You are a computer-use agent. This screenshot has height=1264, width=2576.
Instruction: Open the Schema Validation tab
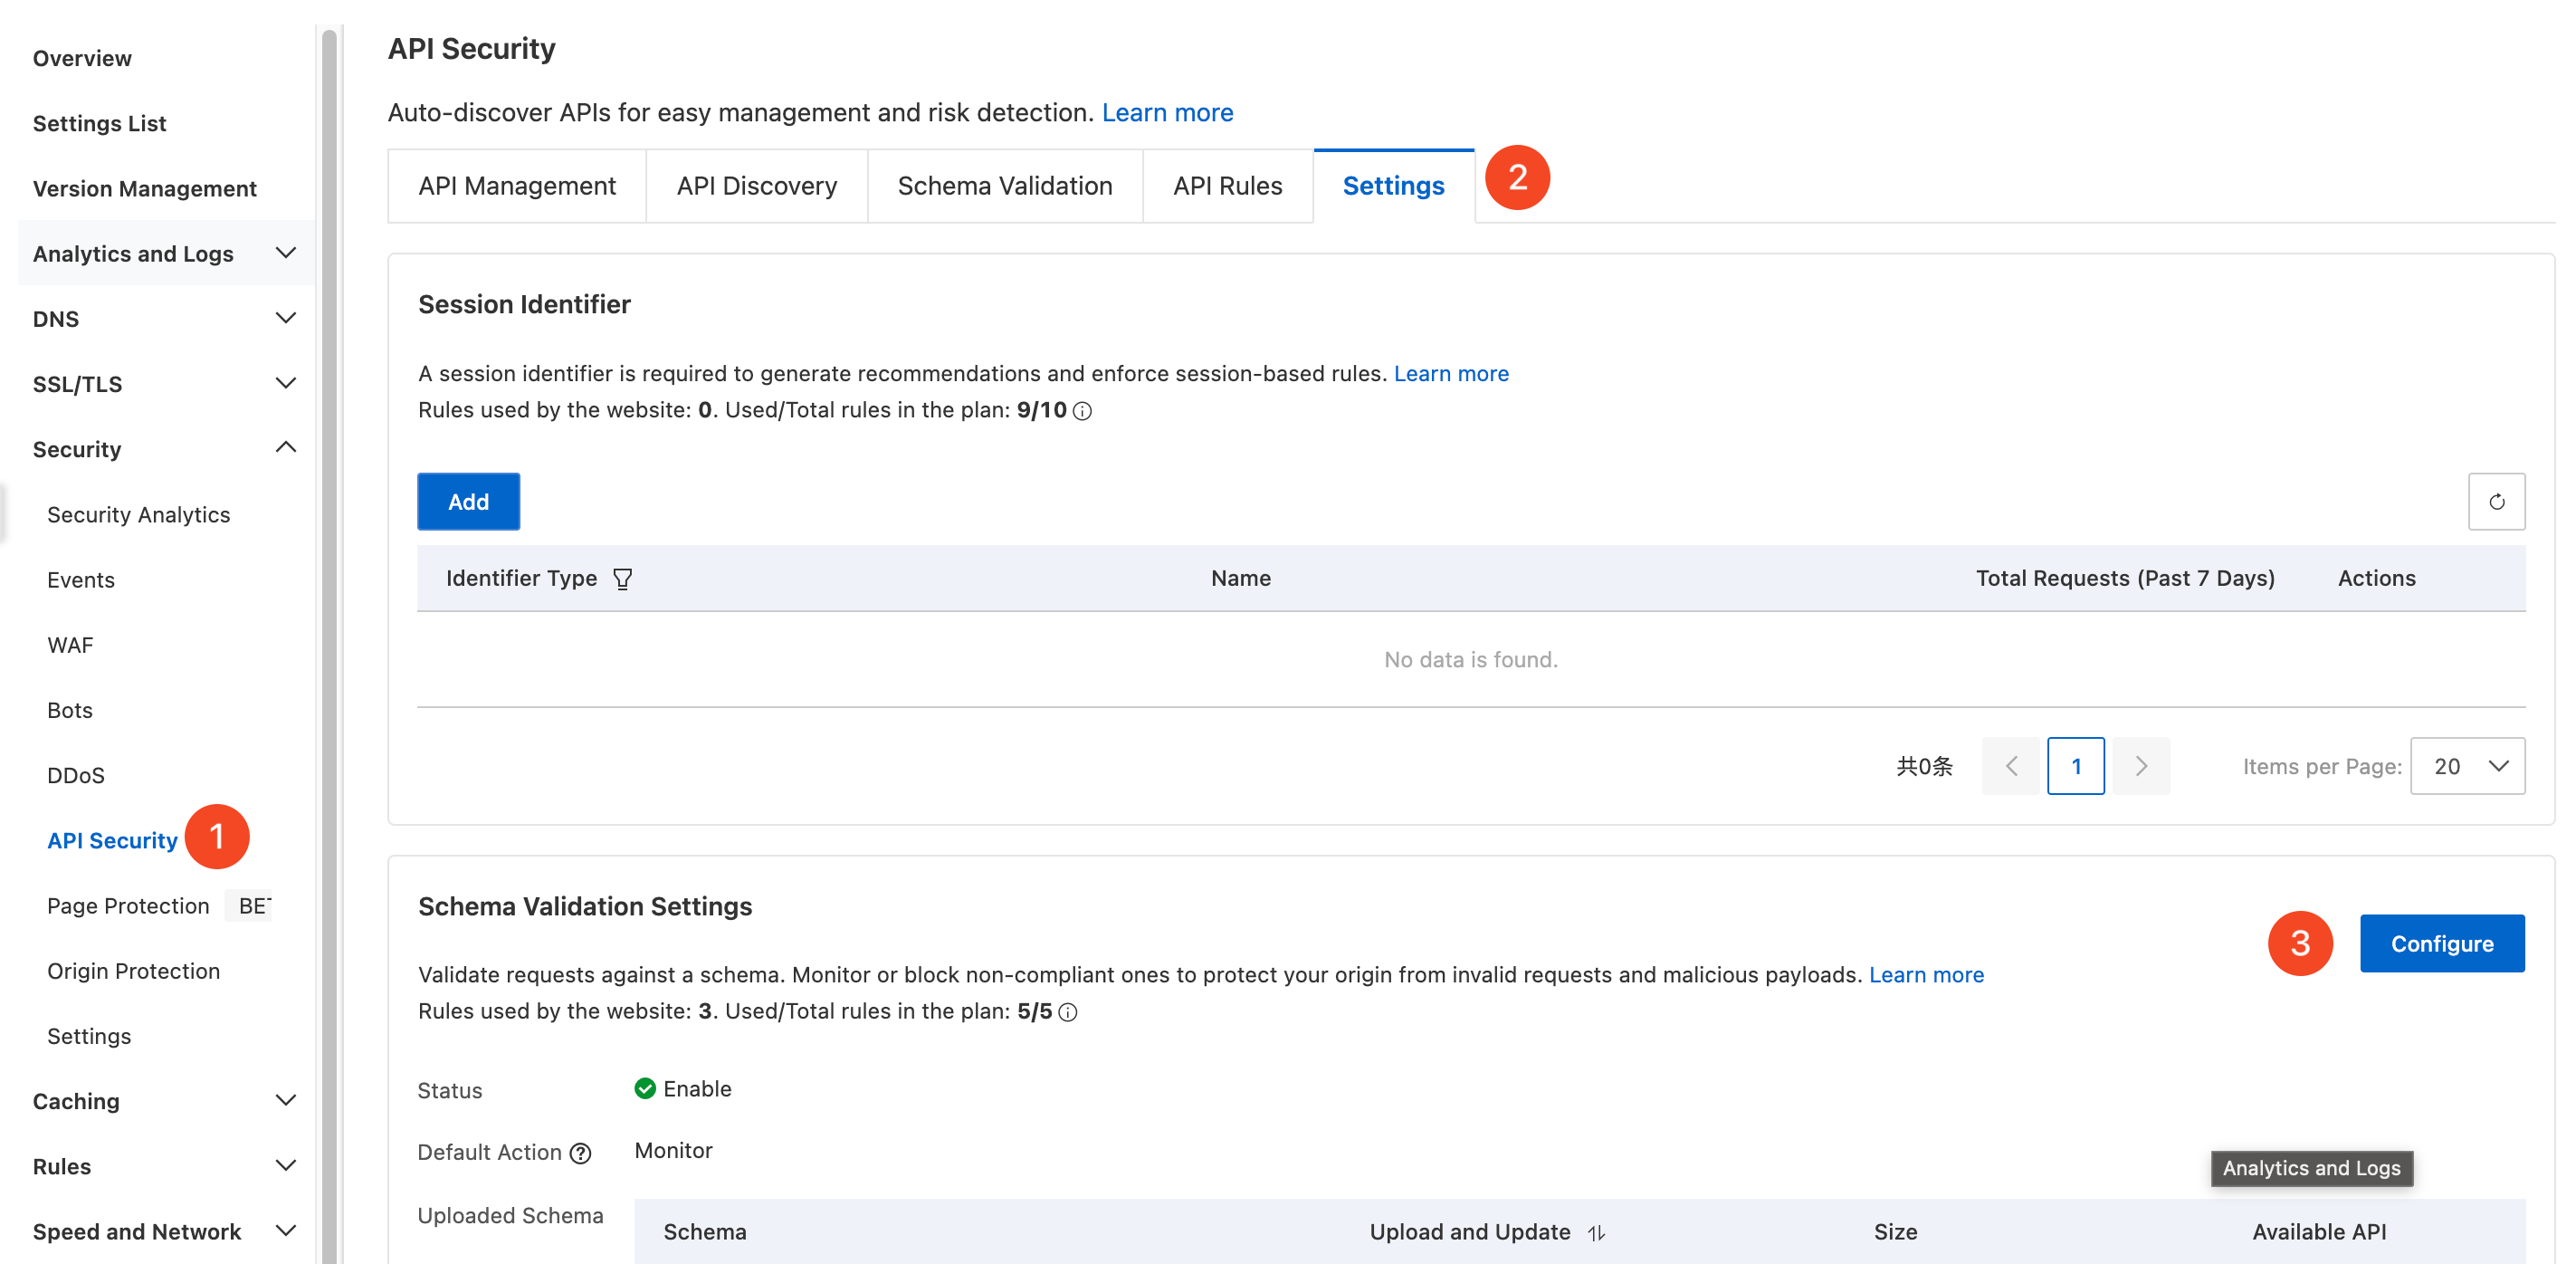click(1004, 186)
